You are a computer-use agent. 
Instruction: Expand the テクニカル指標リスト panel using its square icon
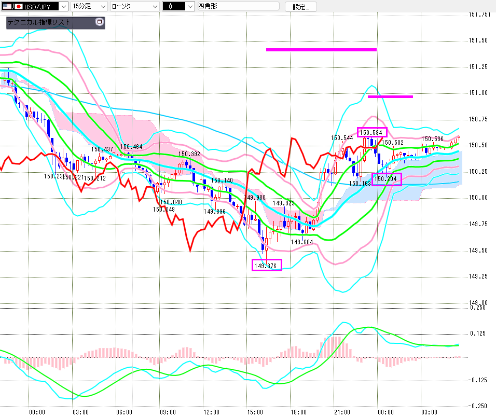100,22
